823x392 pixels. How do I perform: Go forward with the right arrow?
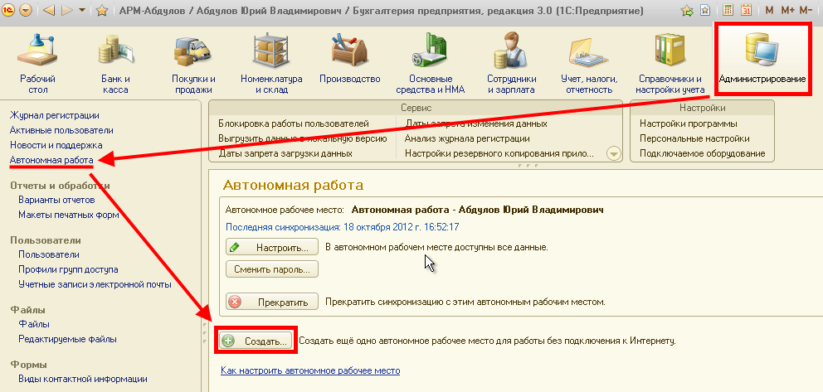click(67, 10)
